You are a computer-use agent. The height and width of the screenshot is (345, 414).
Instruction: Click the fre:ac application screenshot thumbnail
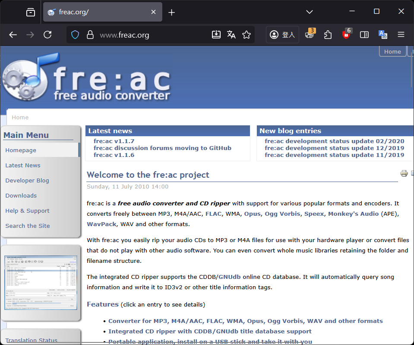41,283
